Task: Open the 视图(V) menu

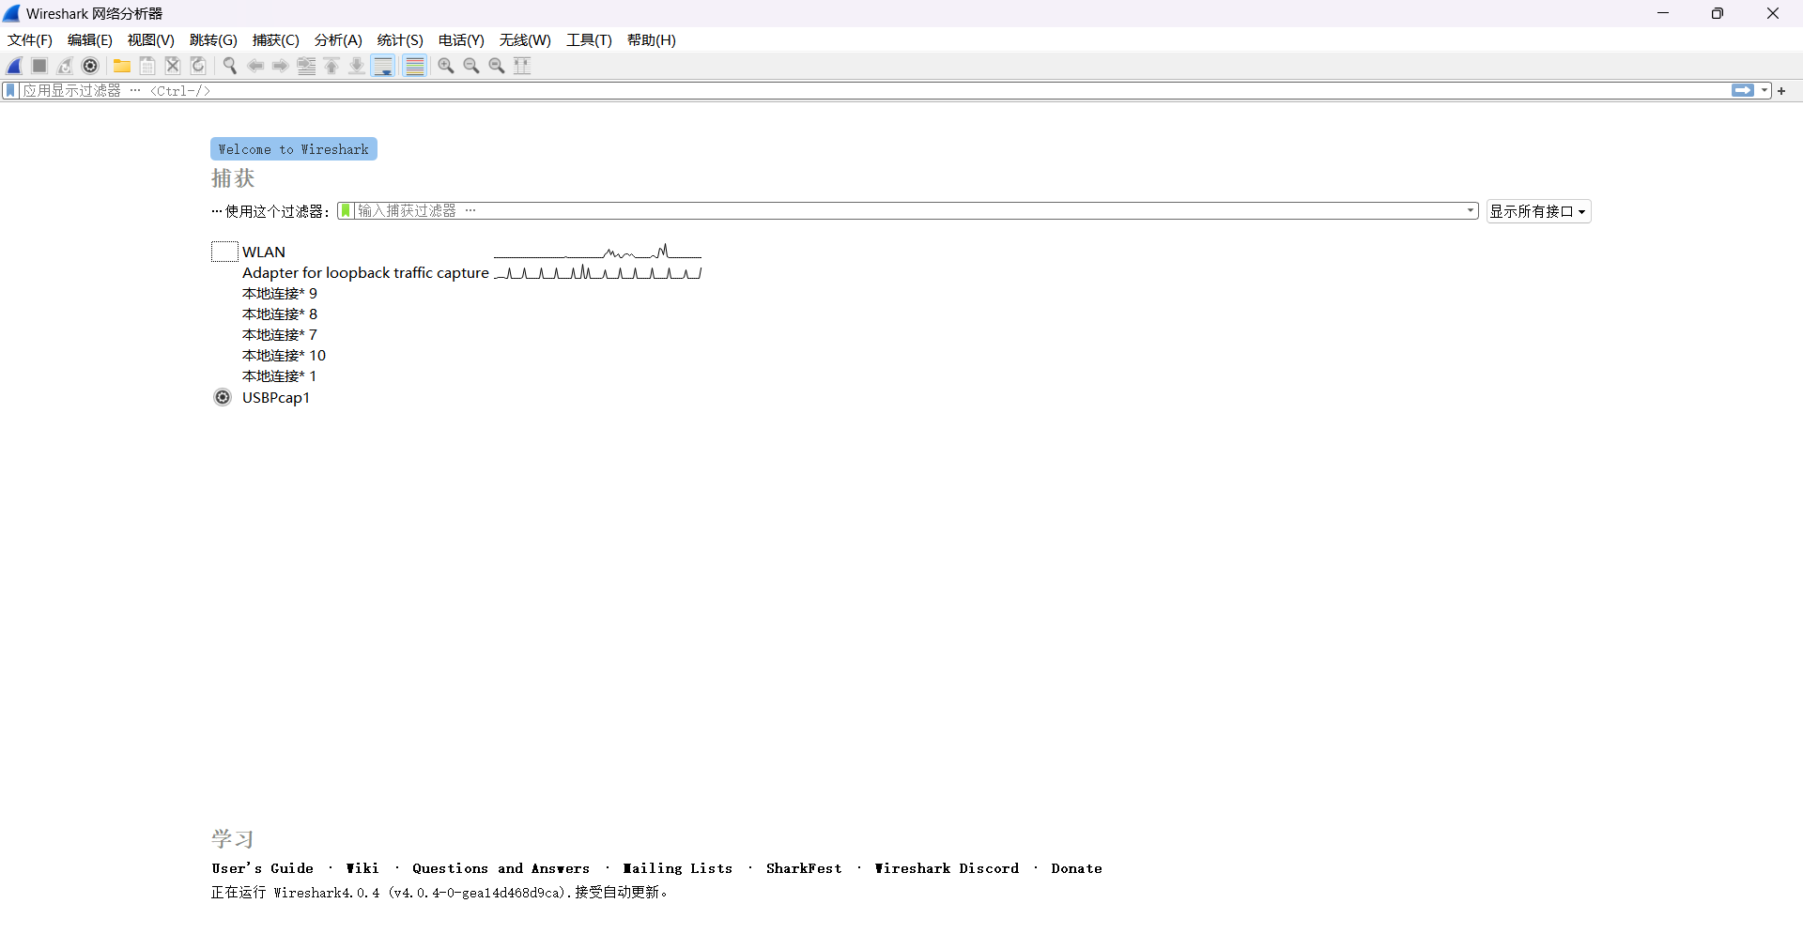Action: point(151,40)
